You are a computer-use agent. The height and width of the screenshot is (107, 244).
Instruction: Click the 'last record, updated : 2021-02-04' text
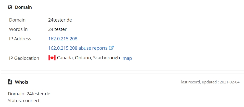[x=210, y=82]
